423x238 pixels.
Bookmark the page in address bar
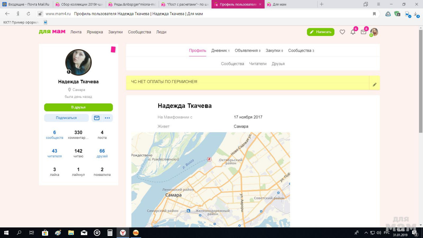pyautogui.click(x=374, y=14)
